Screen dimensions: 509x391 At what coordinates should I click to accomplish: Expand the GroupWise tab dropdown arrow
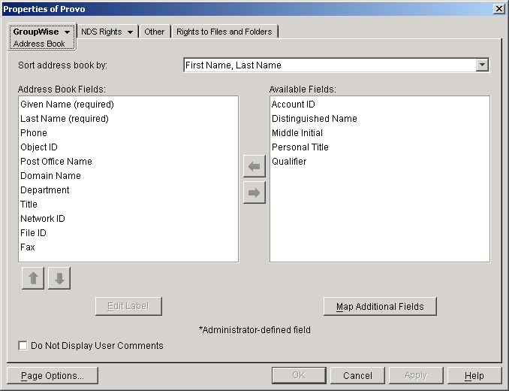coord(68,32)
